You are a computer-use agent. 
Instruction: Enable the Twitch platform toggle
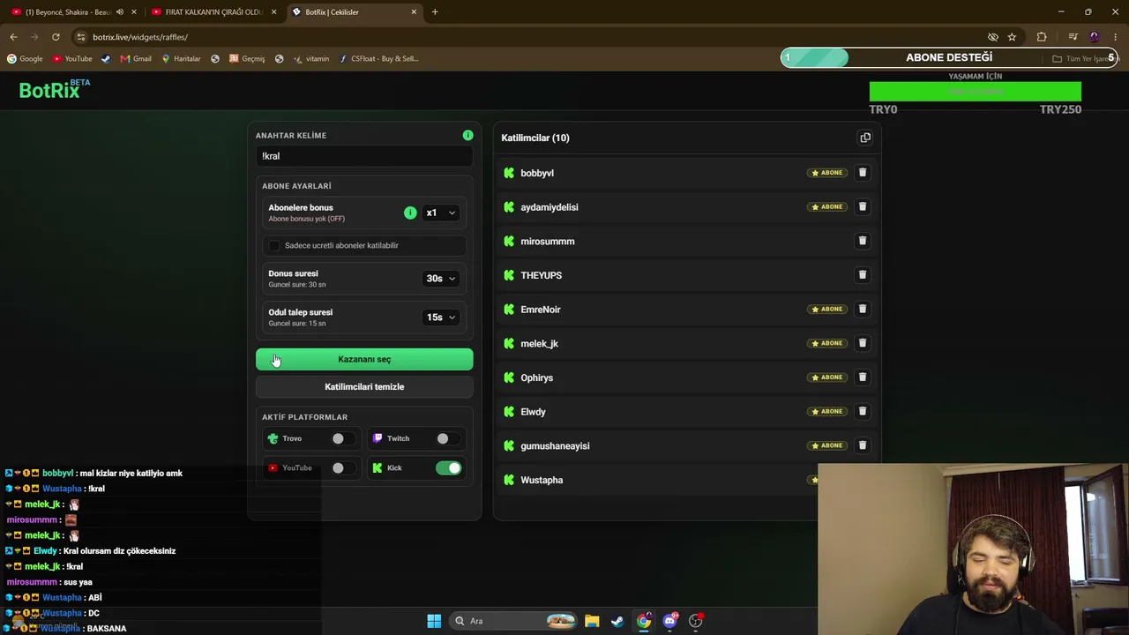[447, 438]
